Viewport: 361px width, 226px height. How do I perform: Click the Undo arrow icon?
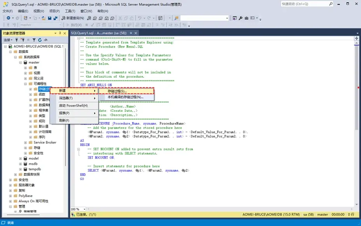pyautogui.click(x=140, y=18)
